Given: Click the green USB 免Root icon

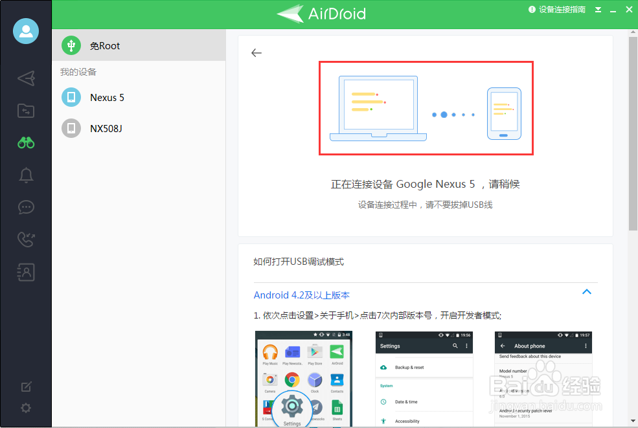Looking at the screenshot, I should pos(71,45).
